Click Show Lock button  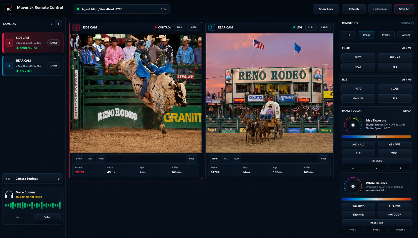(x=326, y=9)
